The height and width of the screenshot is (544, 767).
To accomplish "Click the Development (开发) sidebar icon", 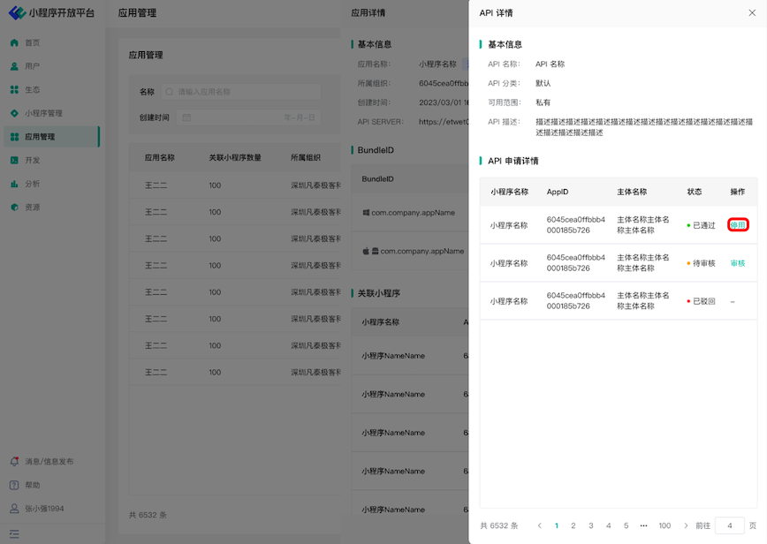I will (x=14, y=161).
